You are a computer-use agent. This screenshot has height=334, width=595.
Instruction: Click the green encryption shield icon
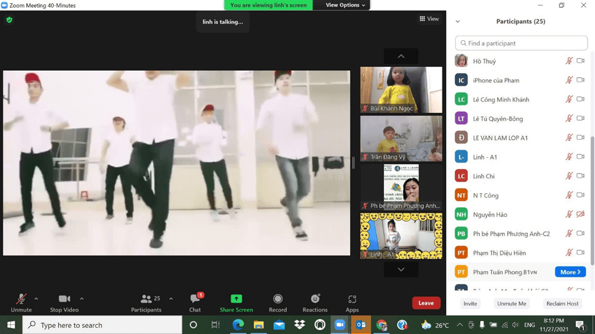(9, 20)
